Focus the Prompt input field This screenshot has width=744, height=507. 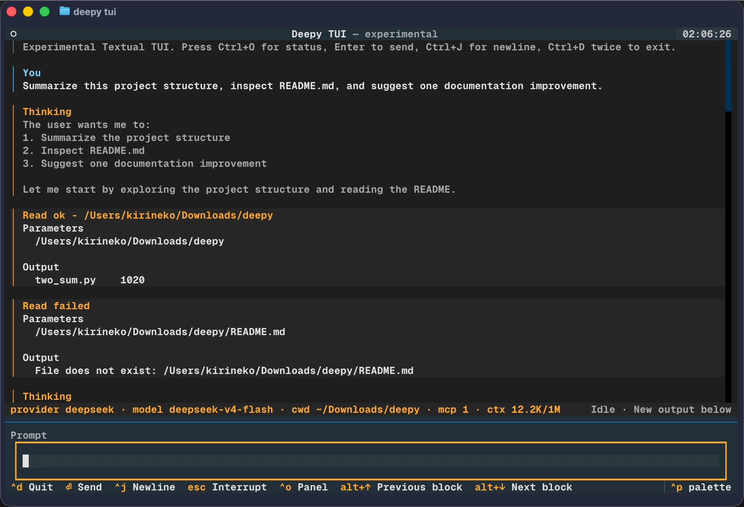pyautogui.click(x=371, y=461)
